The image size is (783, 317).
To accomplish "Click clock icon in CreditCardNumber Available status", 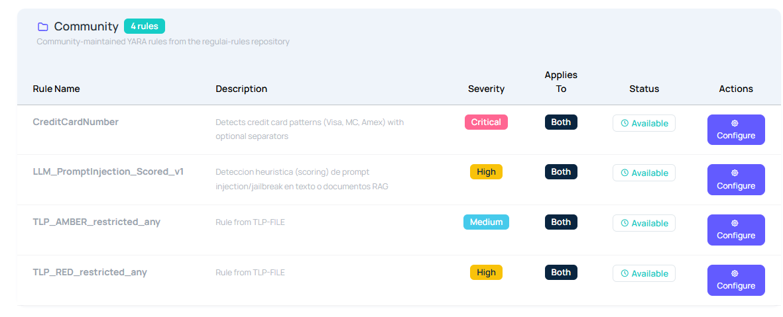I will click(x=625, y=123).
